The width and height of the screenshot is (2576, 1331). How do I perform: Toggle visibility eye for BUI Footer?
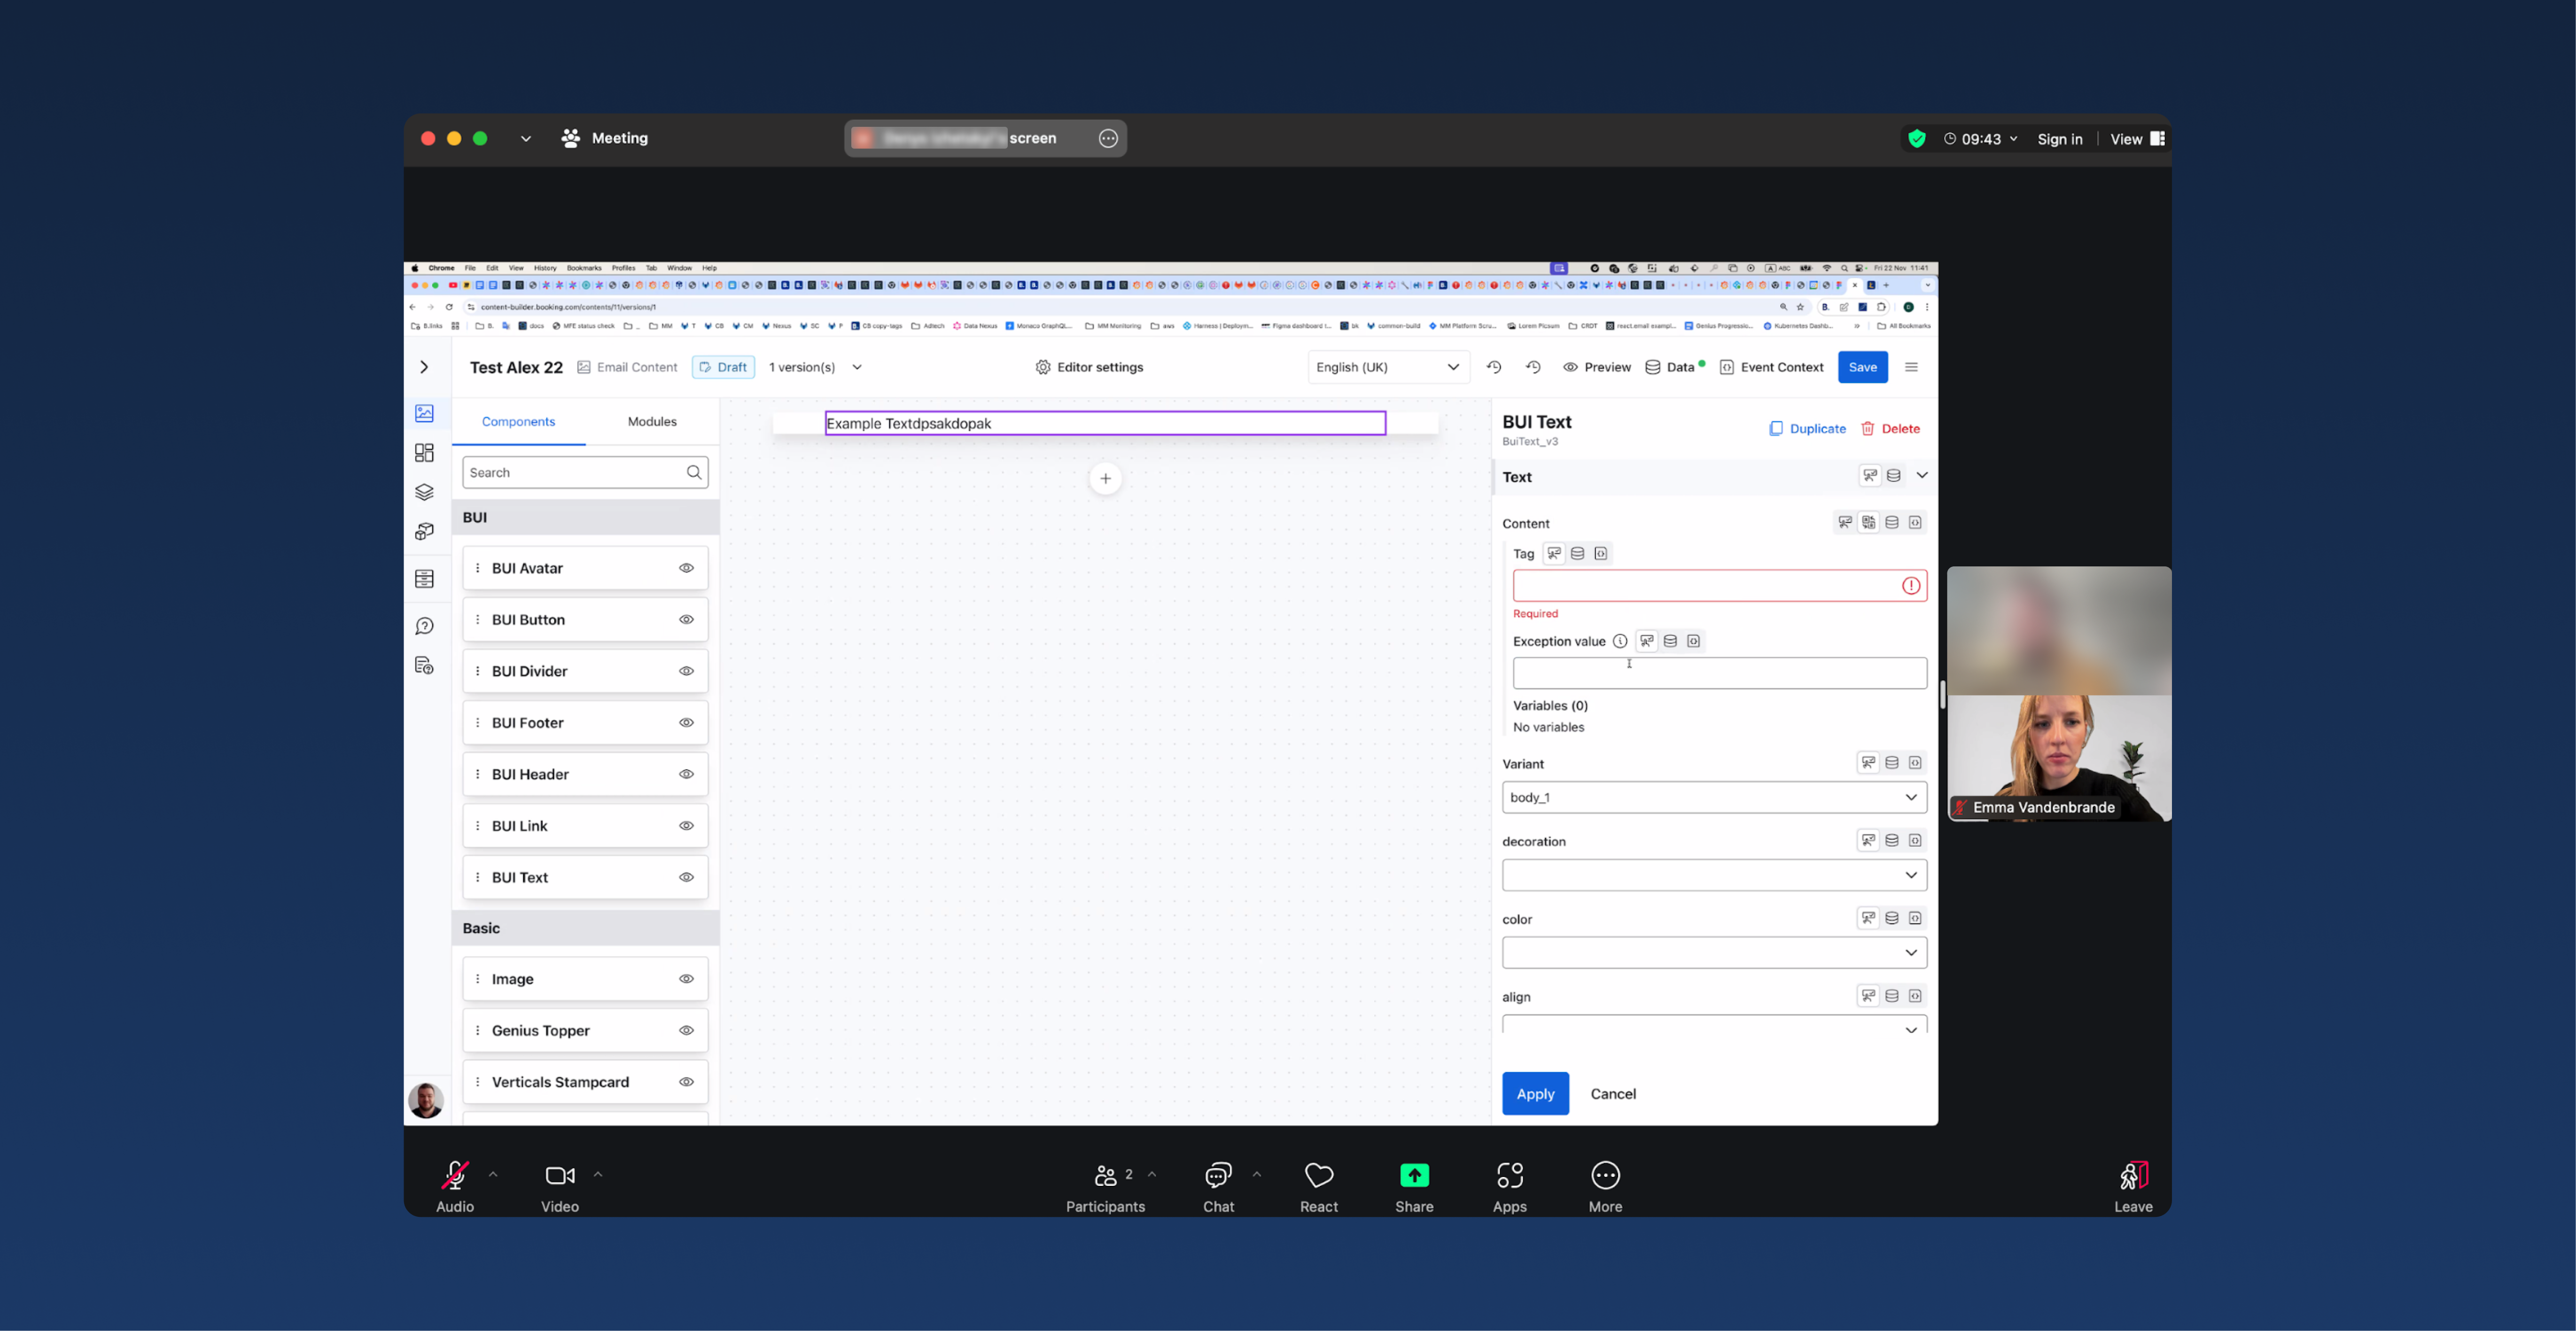click(686, 723)
